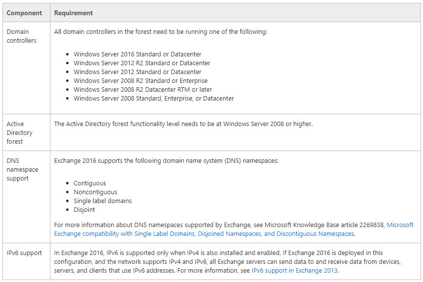Click Windows Server 2008 R2 Standard or Enterprise item
Image resolution: width=423 pixels, height=282 pixels.
point(141,81)
